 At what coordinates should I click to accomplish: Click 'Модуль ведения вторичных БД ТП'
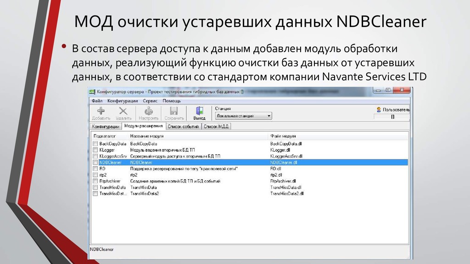(162, 150)
